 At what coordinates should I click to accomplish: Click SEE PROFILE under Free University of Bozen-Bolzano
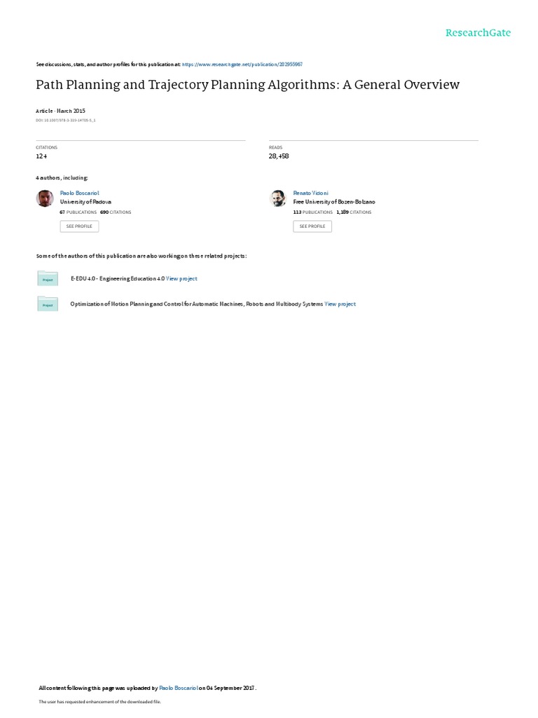tap(312, 226)
